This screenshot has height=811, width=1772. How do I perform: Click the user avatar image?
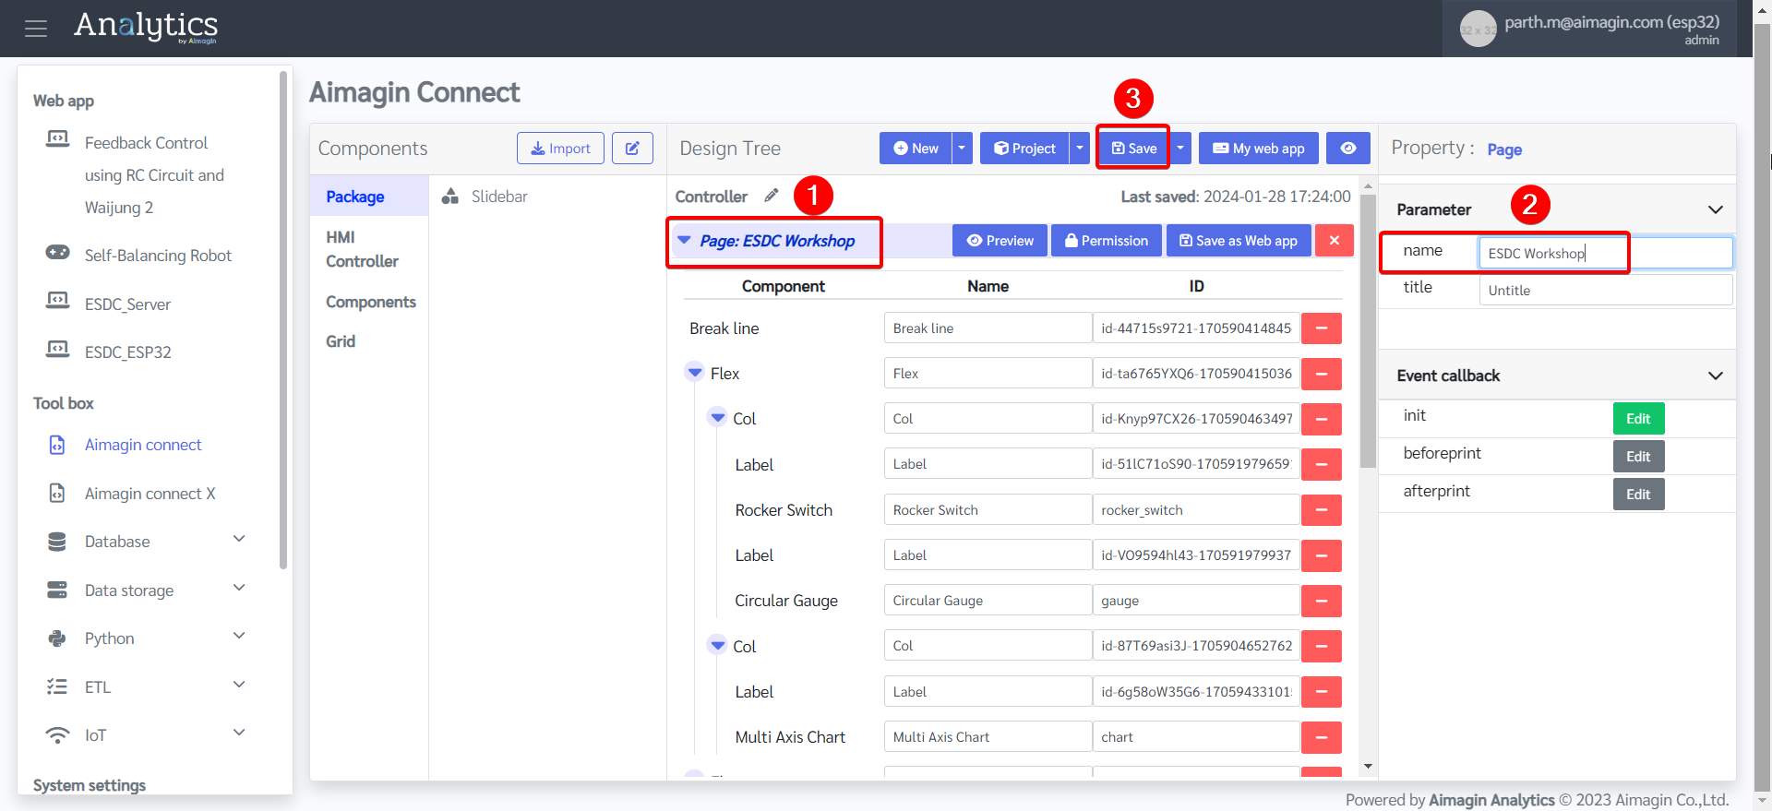point(1478,30)
